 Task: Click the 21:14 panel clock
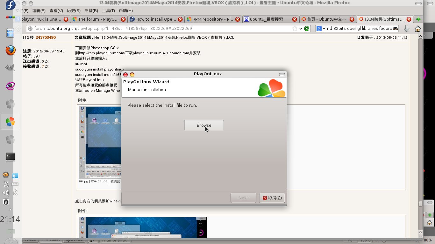tap(10, 219)
